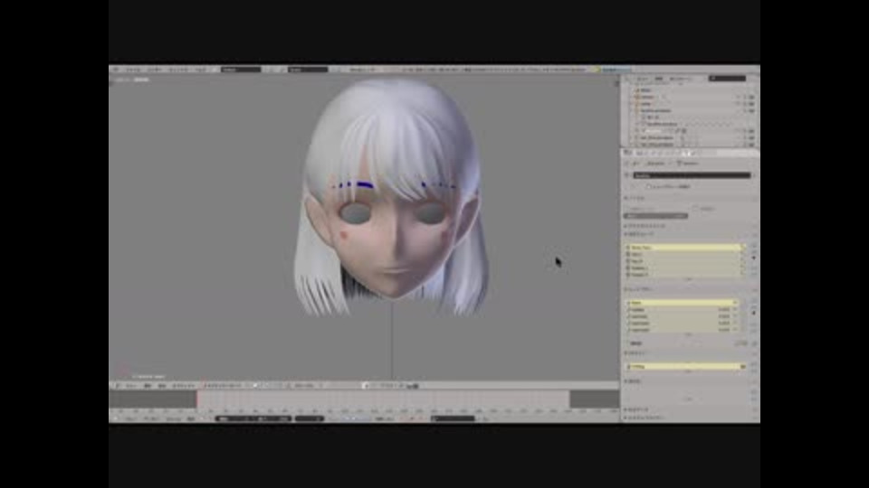Viewport: 869px width, 488px height.
Task: Select the highlighted UV map row
Action: pyautogui.click(x=686, y=366)
